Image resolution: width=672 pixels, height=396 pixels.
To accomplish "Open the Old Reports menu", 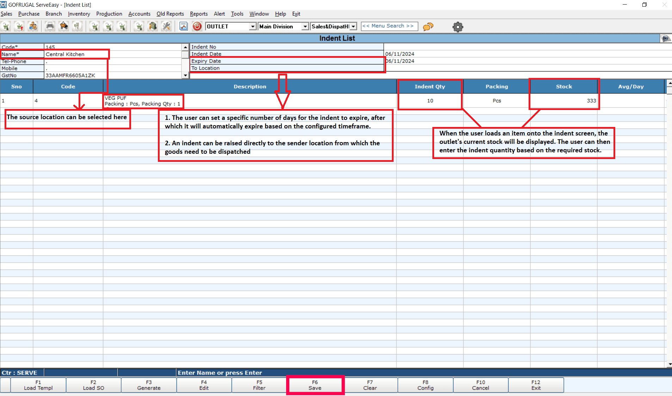I will [170, 14].
